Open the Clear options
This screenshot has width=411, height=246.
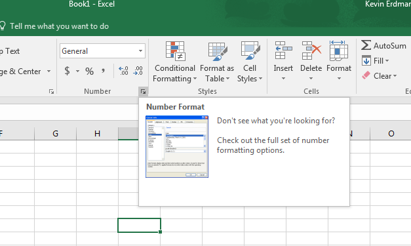pos(380,76)
